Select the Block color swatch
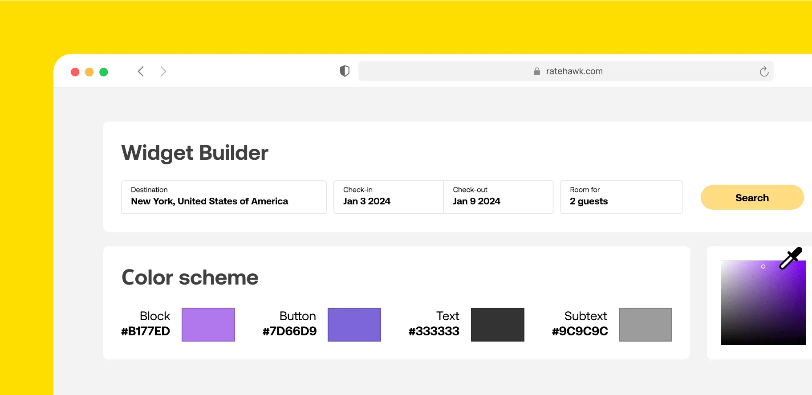The image size is (812, 395). 208,325
